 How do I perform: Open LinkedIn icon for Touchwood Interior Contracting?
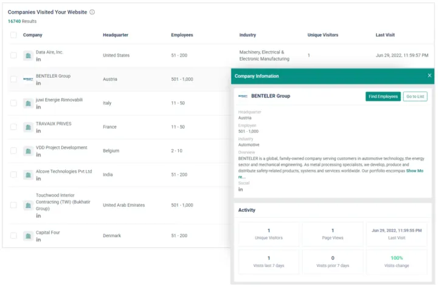pyautogui.click(x=38, y=216)
